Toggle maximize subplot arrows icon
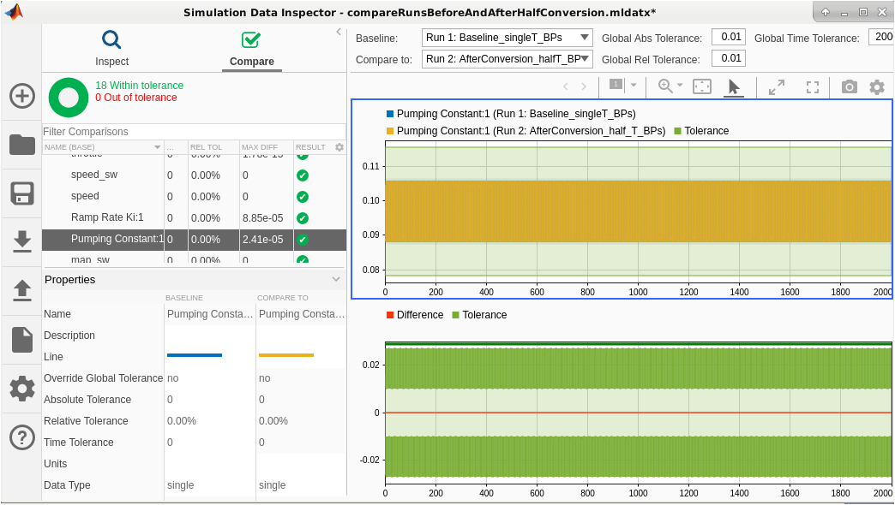Image resolution: width=895 pixels, height=505 pixels. pyautogui.click(x=777, y=86)
